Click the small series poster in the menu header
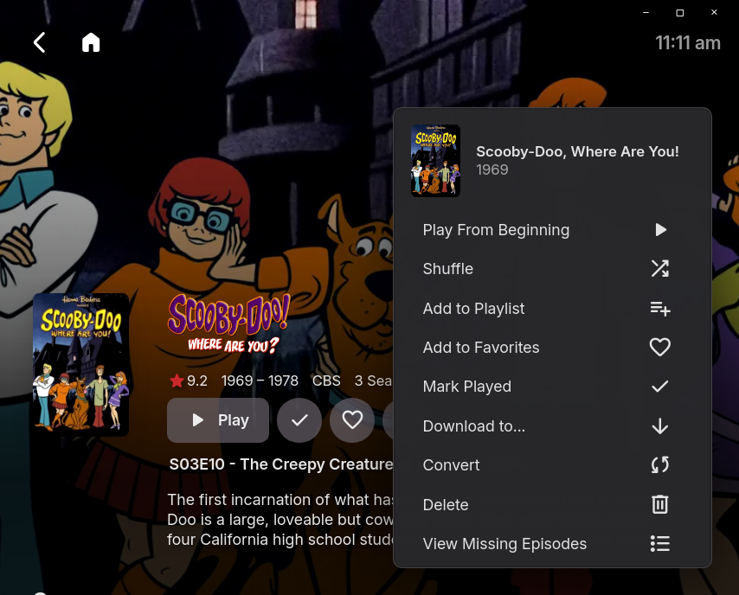This screenshot has height=595, width=739. (435, 160)
